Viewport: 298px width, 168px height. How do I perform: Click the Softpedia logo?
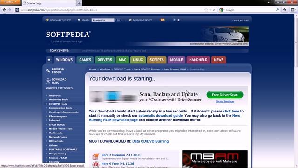pos(68,35)
